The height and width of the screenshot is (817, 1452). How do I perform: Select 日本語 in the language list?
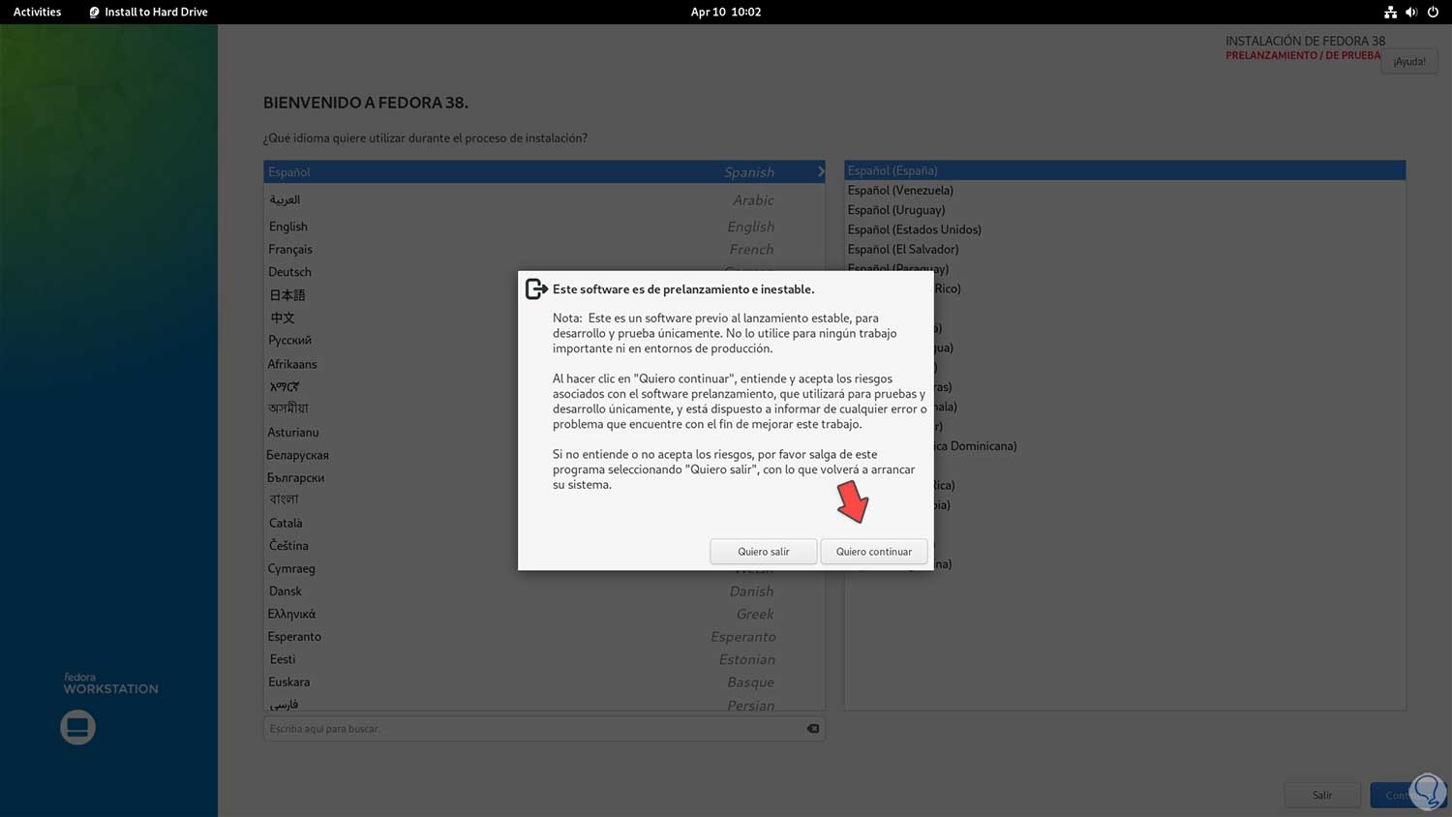point(544,294)
